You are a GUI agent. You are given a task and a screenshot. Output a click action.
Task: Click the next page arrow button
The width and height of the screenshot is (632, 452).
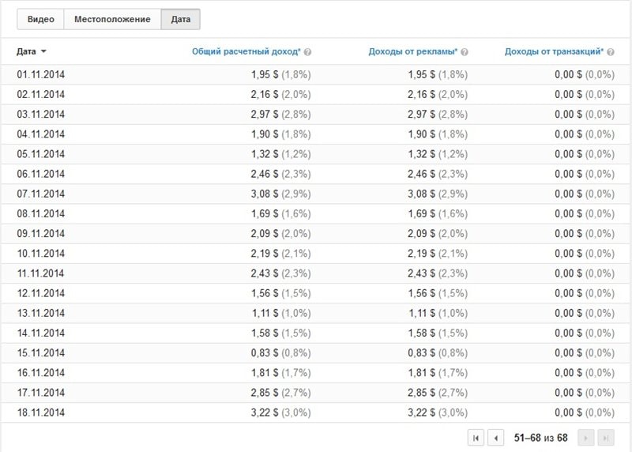pos(586,437)
